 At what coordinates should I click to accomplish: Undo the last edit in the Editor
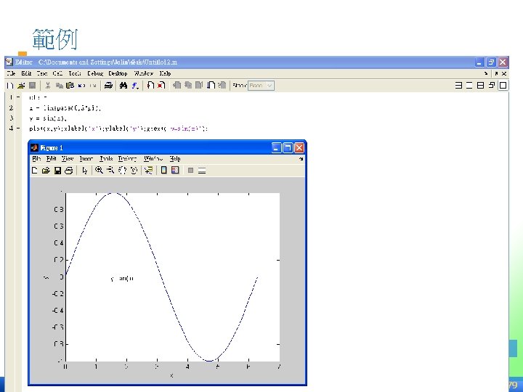point(81,86)
